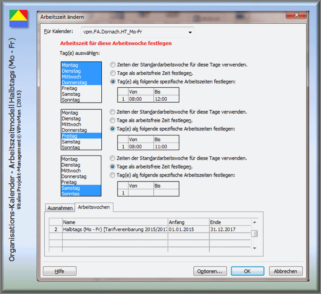Switch to the Ausnahmen tab
The width and height of the screenshot is (321, 294).
pos(60,208)
